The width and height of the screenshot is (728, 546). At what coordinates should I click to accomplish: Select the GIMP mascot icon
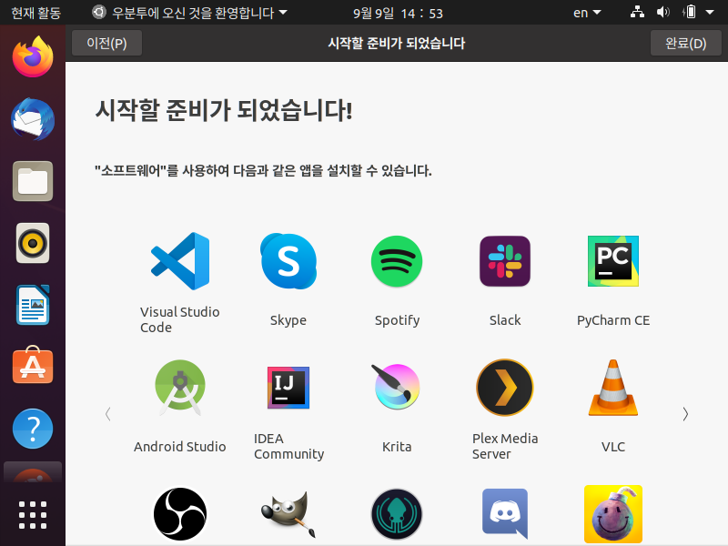(288, 514)
